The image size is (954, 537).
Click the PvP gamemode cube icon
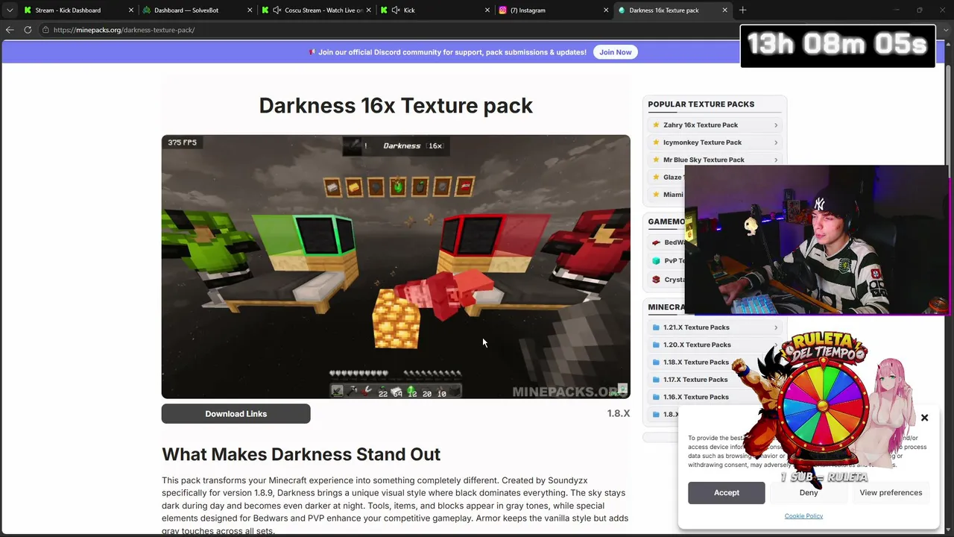[x=656, y=261]
